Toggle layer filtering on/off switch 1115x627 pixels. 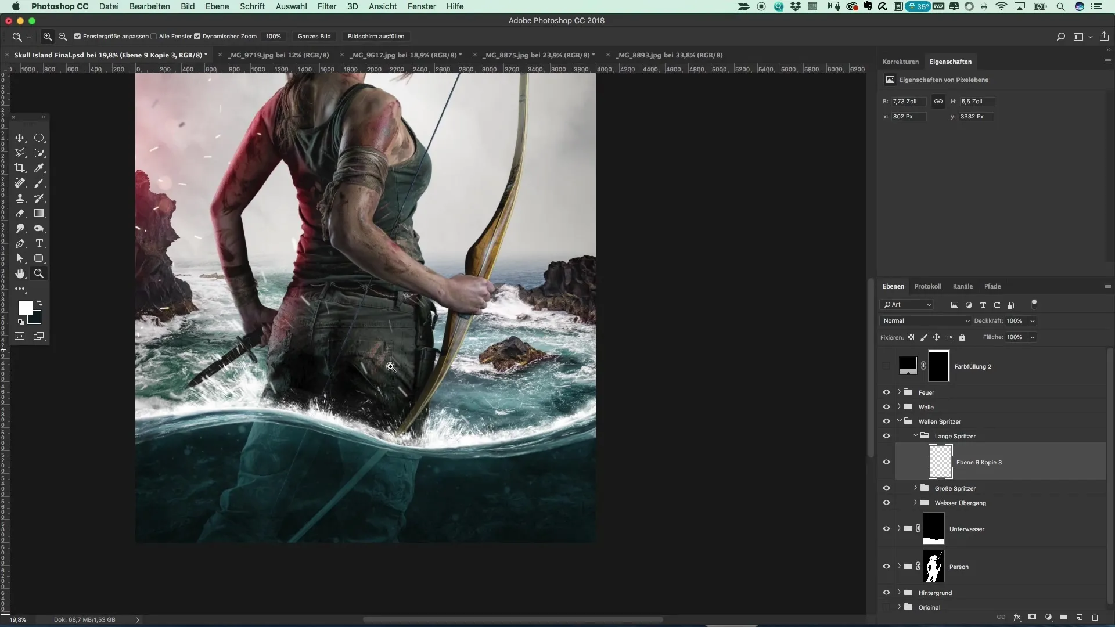(1034, 304)
